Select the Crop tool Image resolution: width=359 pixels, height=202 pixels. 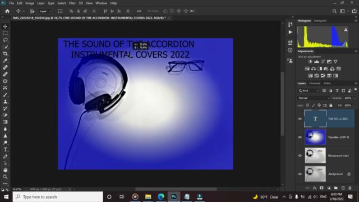pyautogui.click(x=5, y=54)
